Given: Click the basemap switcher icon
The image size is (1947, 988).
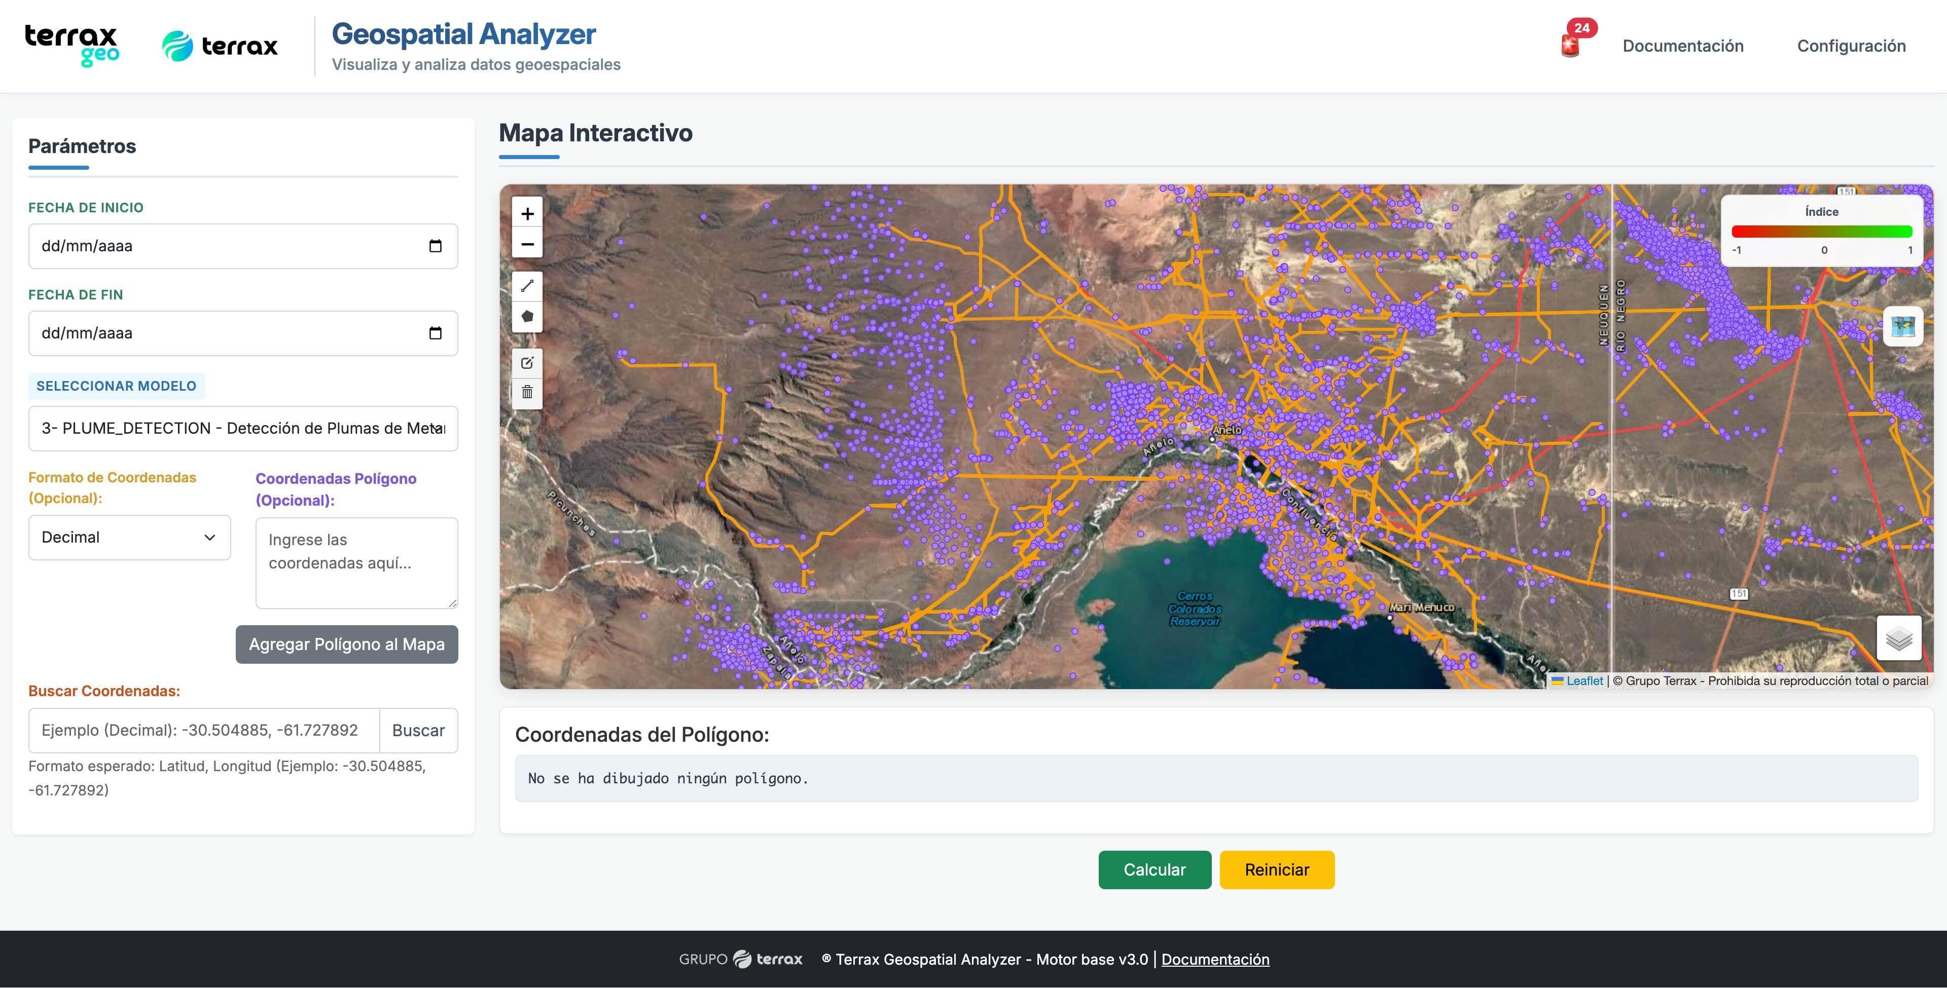Looking at the screenshot, I should click(1902, 327).
